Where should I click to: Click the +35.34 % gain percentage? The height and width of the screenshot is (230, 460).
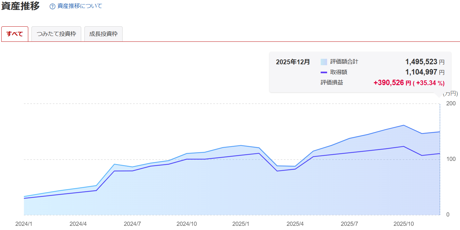point(429,83)
